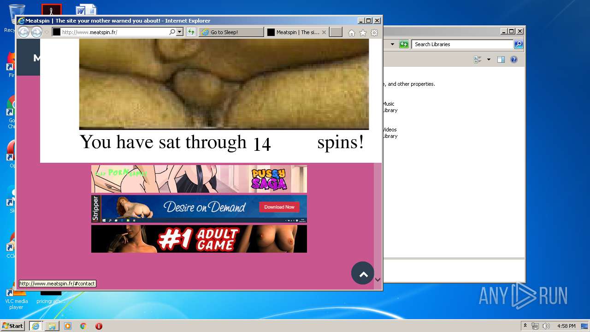Refresh the page with the green arrows button
This screenshot has width=590, height=332.
pos(191,32)
